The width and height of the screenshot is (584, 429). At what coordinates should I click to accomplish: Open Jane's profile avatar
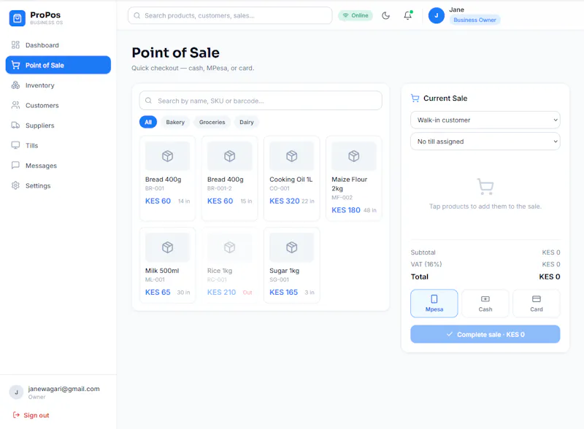pos(436,15)
